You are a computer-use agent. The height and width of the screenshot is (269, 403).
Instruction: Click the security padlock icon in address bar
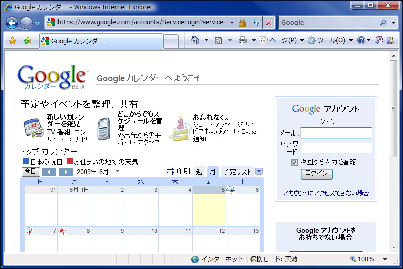pyautogui.click(x=242, y=23)
